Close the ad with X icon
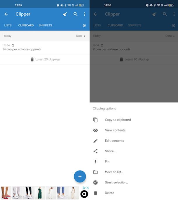The height and width of the screenshot is (200, 178). tap(88, 188)
